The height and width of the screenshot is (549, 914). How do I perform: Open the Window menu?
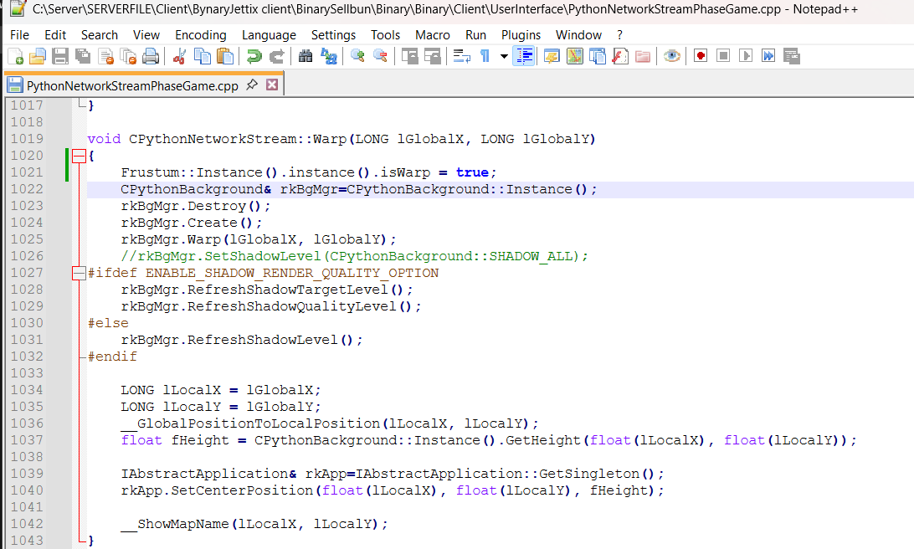tap(578, 35)
